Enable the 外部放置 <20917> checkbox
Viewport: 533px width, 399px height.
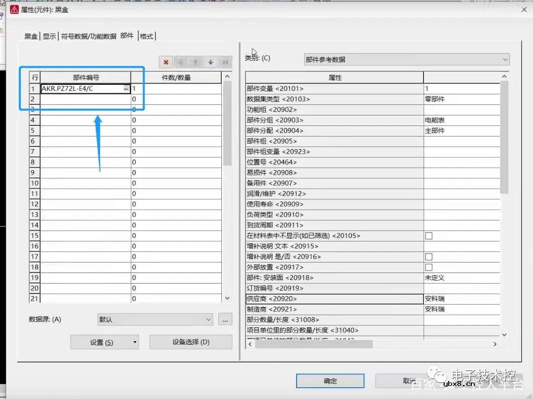(x=429, y=267)
